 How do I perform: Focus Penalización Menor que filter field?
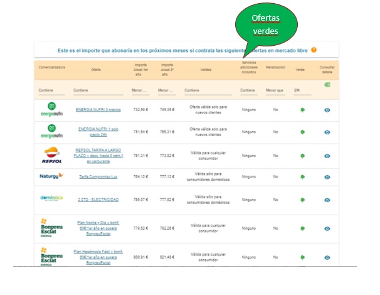click(275, 90)
